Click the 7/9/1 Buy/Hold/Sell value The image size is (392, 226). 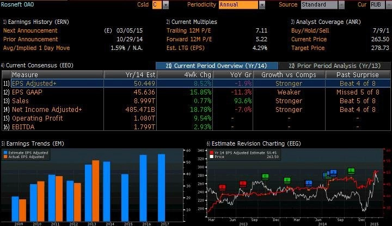pyautogui.click(x=381, y=30)
